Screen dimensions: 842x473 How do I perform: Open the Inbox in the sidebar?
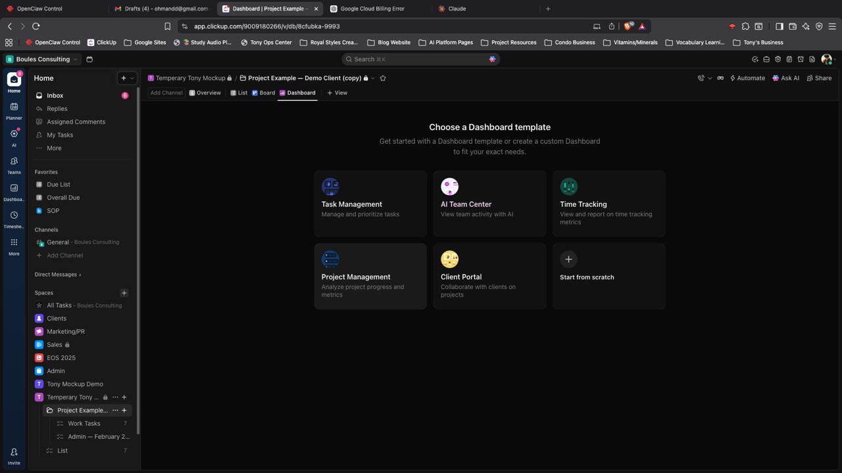pyautogui.click(x=55, y=96)
